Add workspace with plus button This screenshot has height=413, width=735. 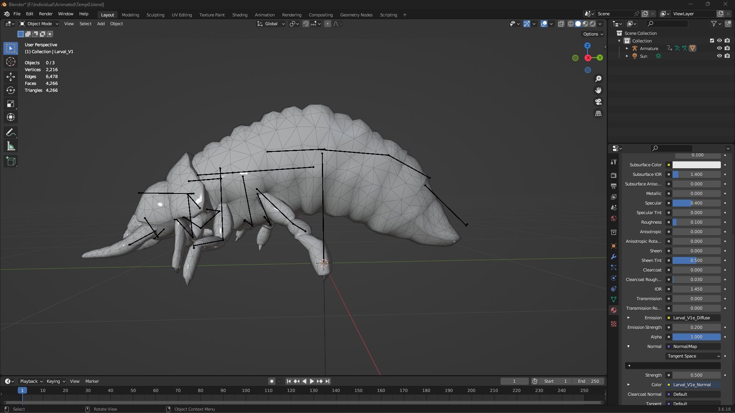point(405,15)
